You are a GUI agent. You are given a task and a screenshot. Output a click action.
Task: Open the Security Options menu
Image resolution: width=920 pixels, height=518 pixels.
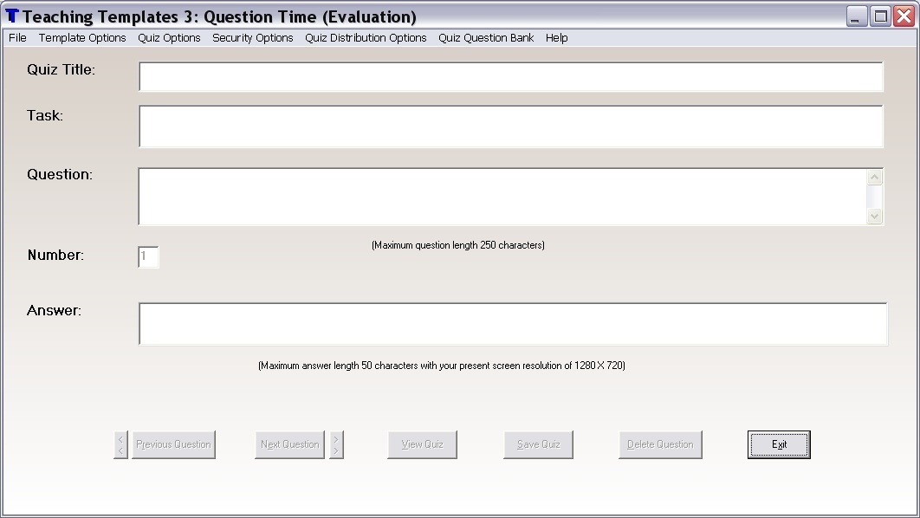click(x=252, y=37)
